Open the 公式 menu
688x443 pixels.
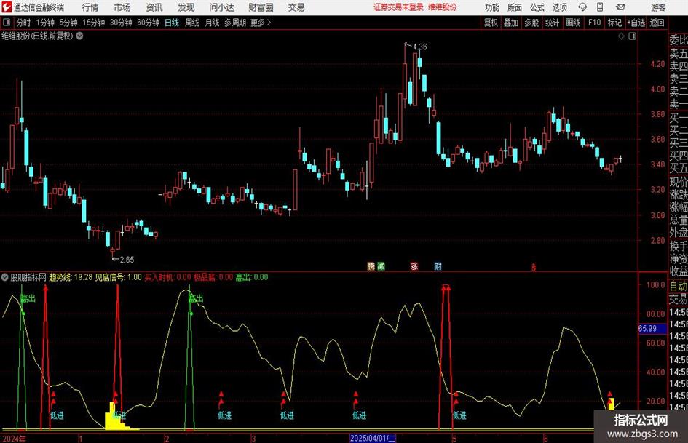pyautogui.click(x=537, y=7)
